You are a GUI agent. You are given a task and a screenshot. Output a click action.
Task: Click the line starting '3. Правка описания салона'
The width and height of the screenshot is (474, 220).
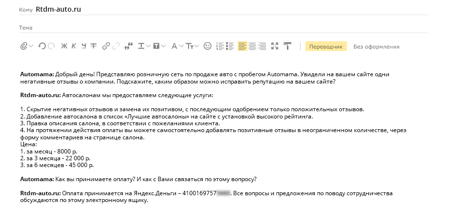120,123
